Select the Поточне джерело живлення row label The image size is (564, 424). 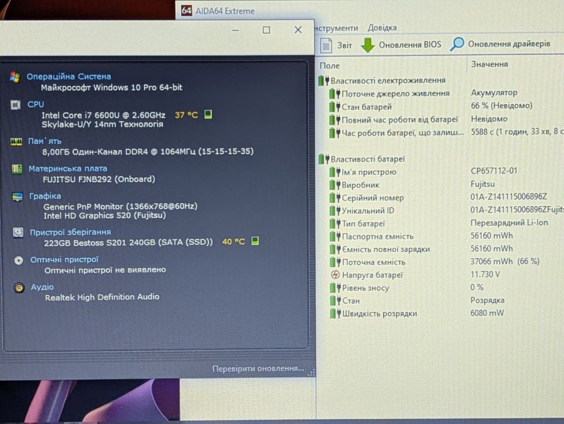[395, 93]
